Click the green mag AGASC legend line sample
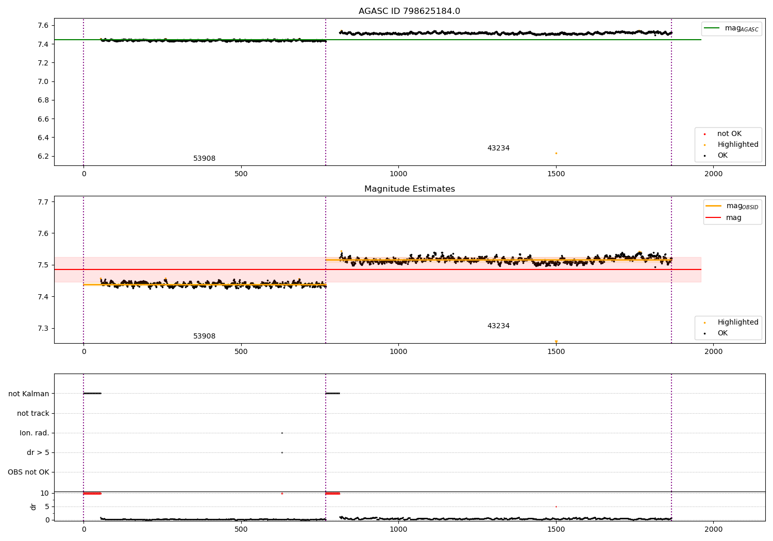Screen dimensions: 773x541 (712, 28)
